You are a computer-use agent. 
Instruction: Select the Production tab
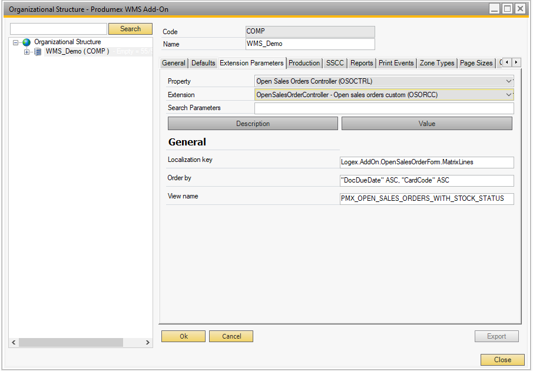point(304,63)
